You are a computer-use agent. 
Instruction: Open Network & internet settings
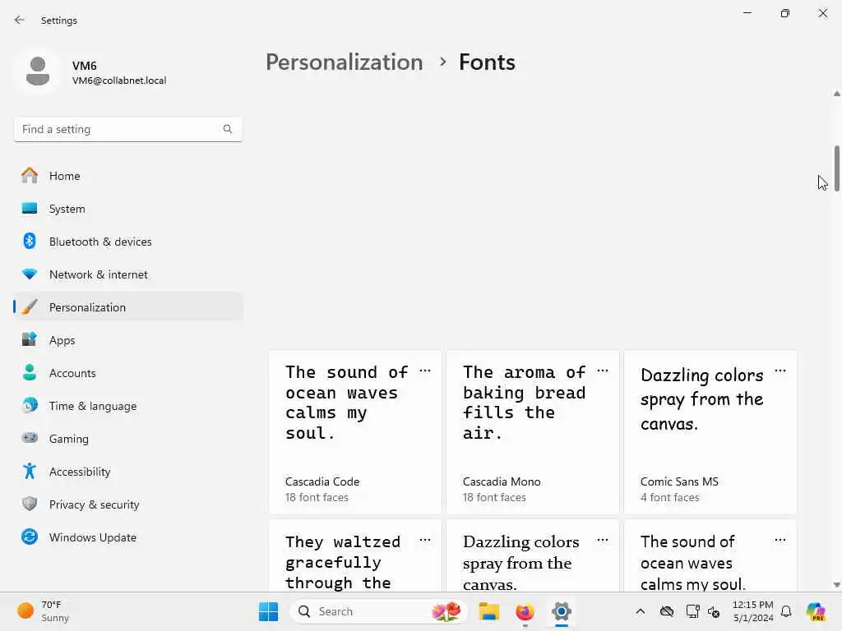[x=128, y=274]
